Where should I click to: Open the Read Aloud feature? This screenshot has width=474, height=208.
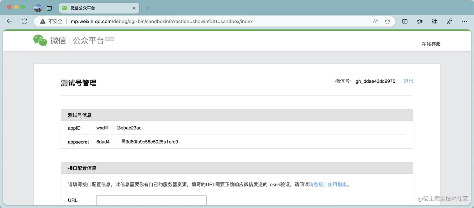(375, 21)
